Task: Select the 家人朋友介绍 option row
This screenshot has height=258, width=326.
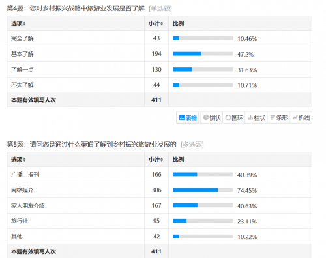Action: click(x=160, y=205)
